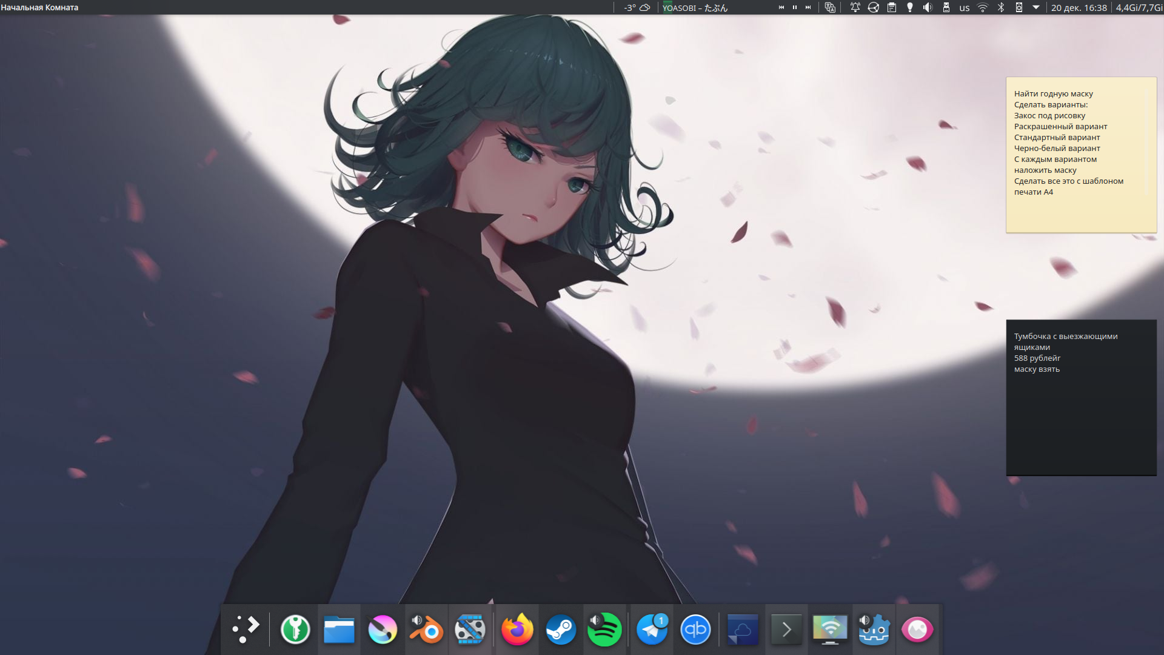
Task: Open removable USB devices tray icon
Action: (x=946, y=7)
